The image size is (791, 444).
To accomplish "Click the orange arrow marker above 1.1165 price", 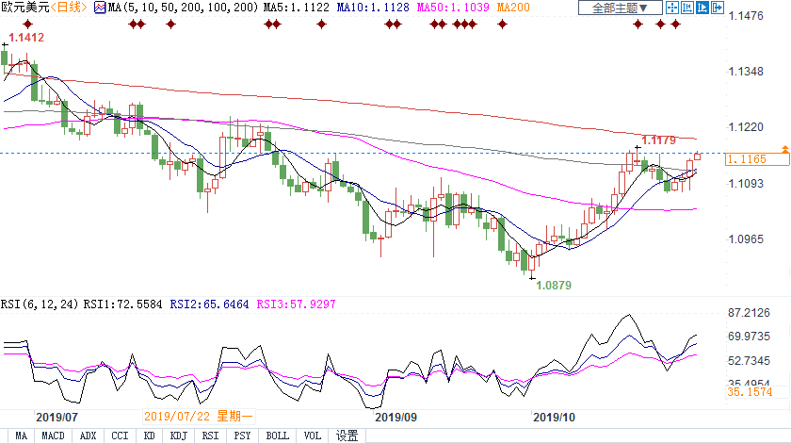I will click(x=783, y=150).
